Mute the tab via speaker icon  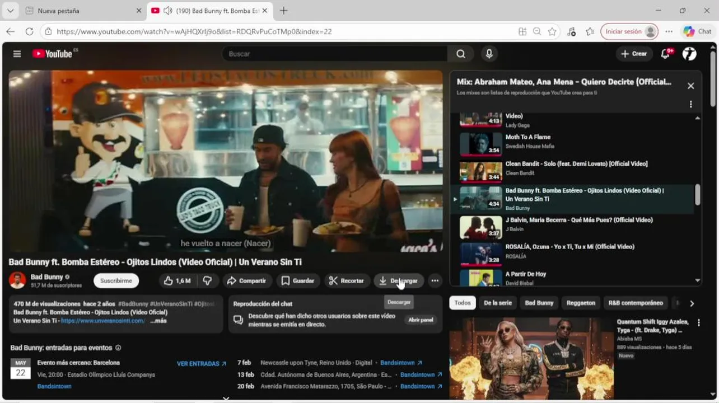(167, 11)
